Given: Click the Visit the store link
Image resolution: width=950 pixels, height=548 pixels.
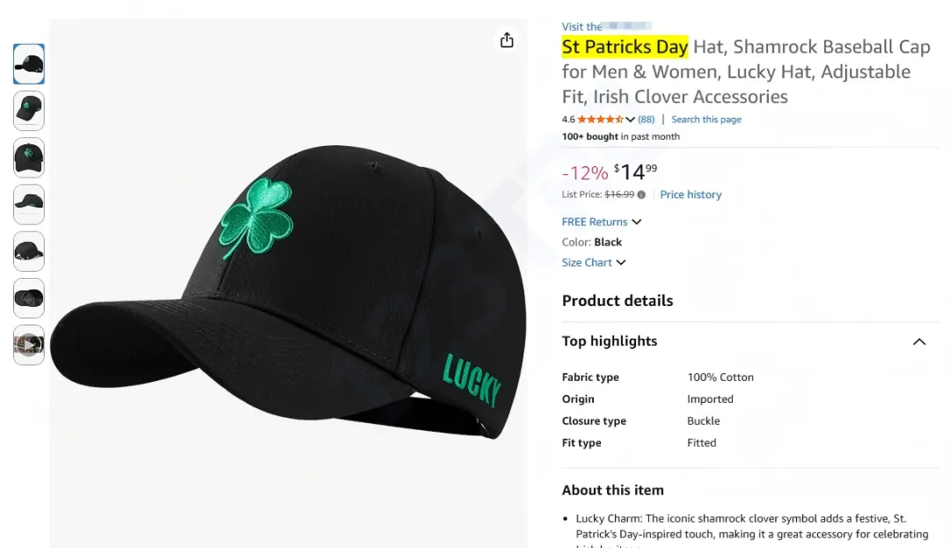Looking at the screenshot, I should pos(607,26).
